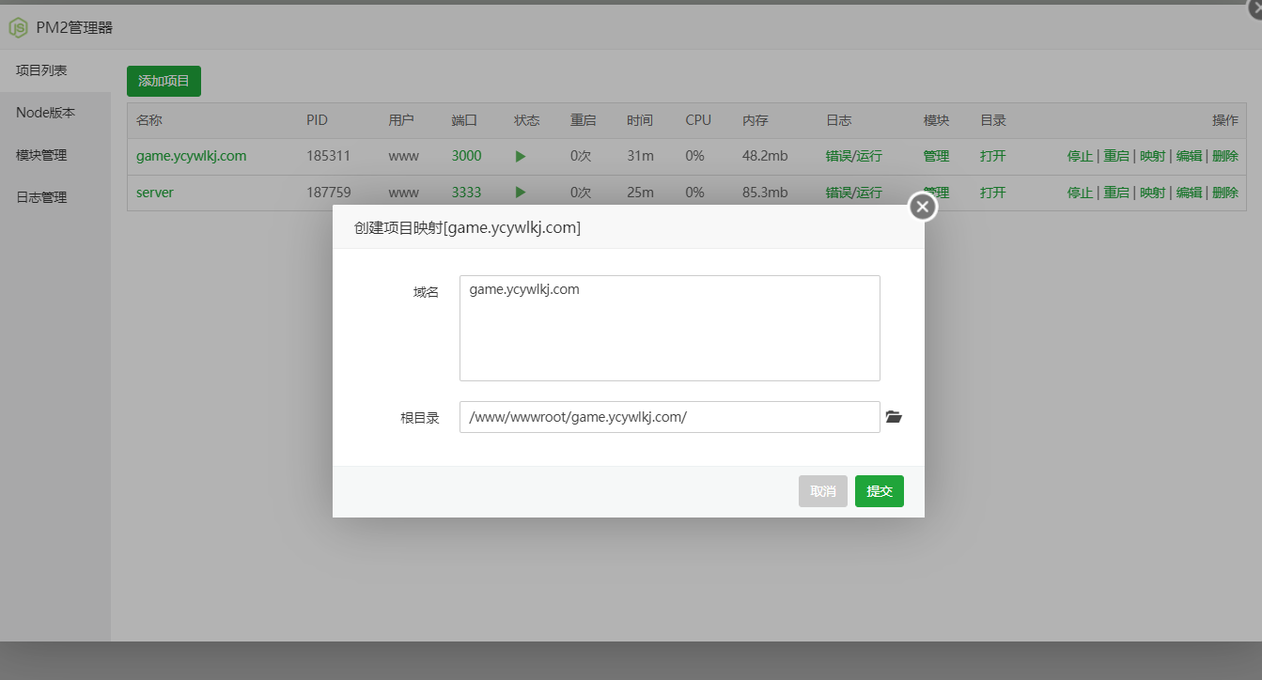Click running status icon for server project
Image resolution: width=1262 pixels, height=680 pixels.
tap(521, 193)
